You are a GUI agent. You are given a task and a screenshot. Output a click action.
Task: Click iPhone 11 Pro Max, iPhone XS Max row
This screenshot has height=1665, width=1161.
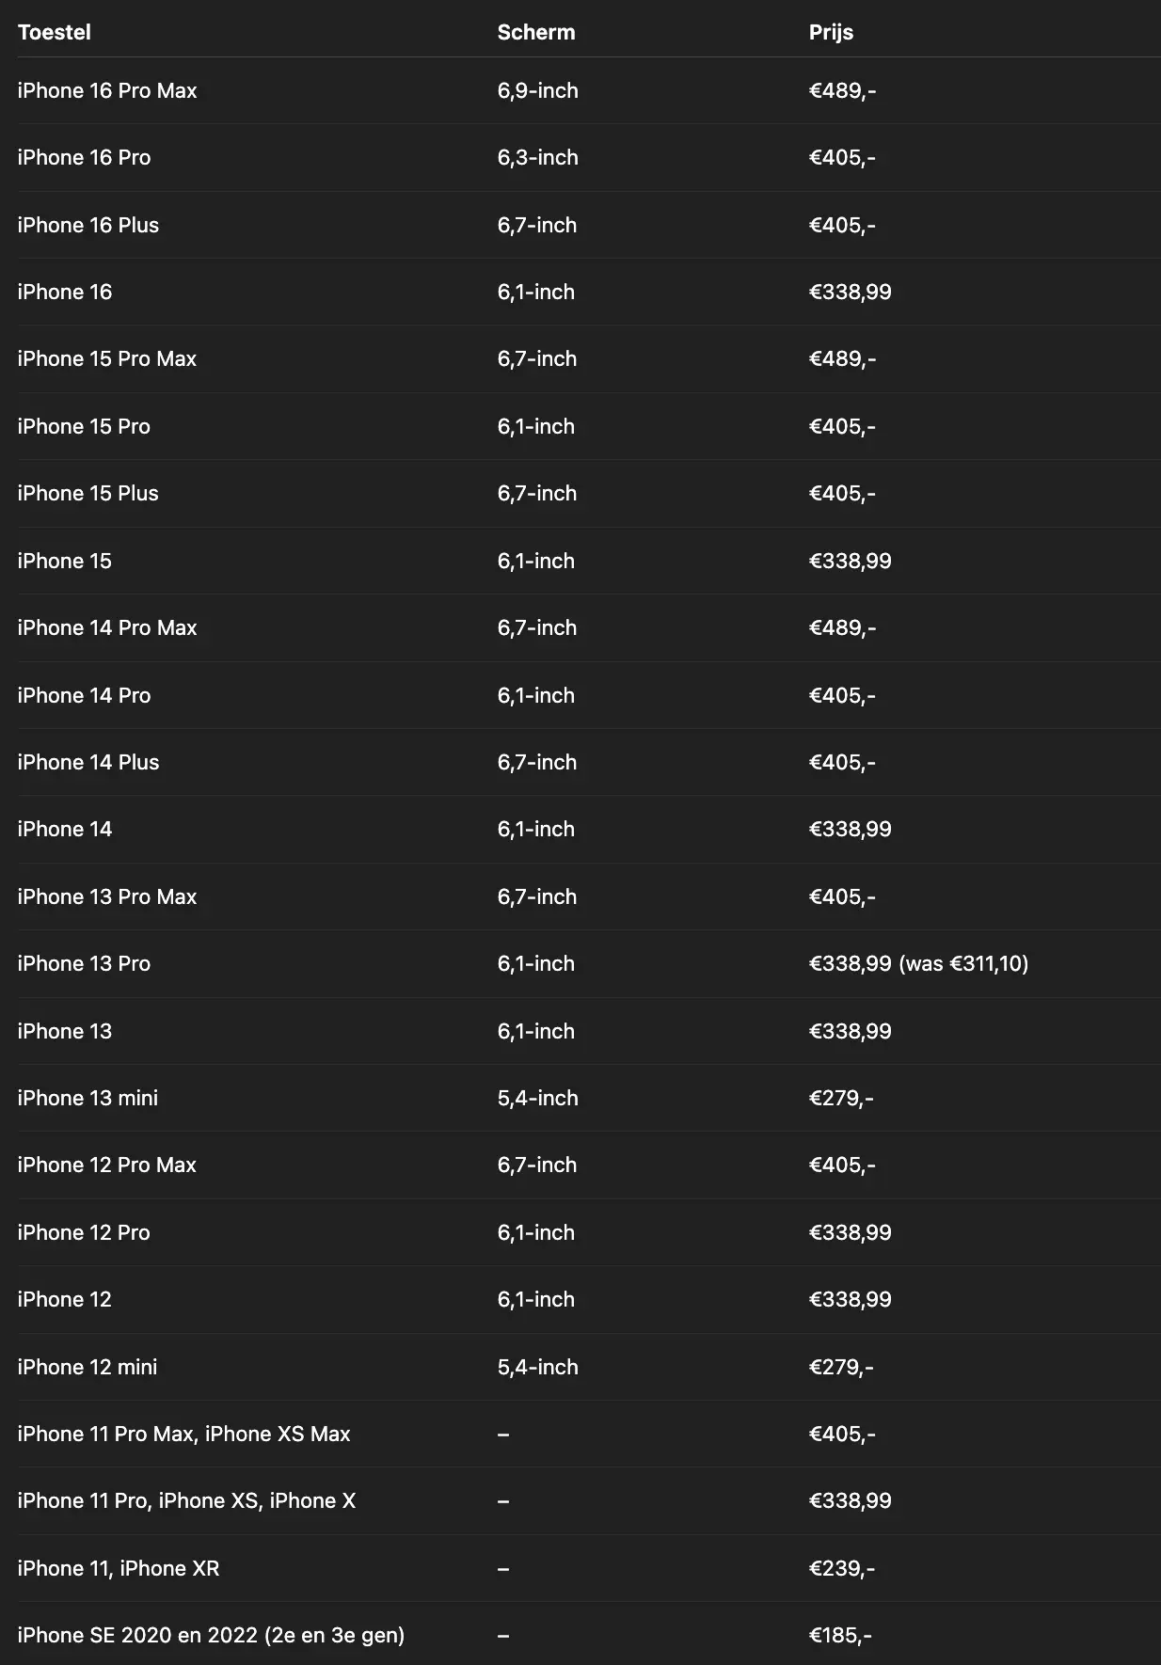click(x=589, y=1434)
